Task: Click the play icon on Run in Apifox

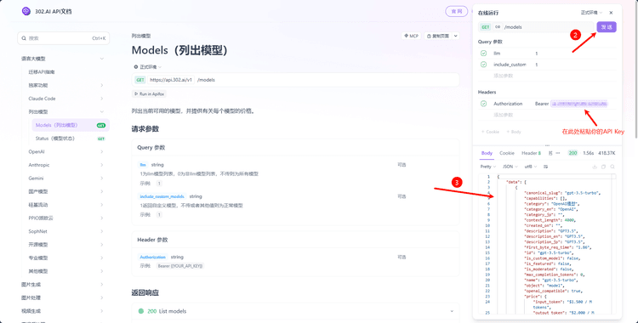Action: point(136,93)
